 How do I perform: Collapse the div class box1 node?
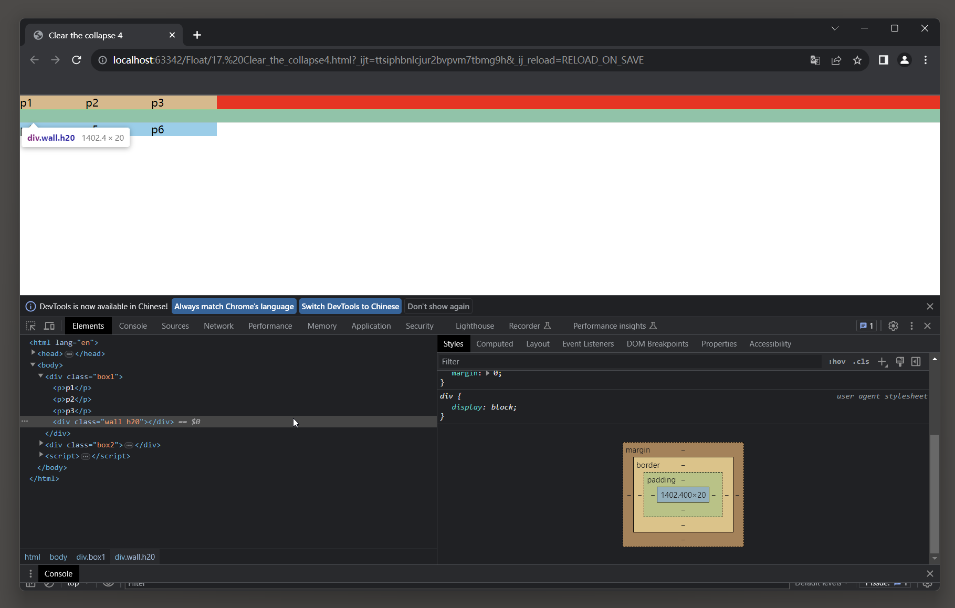pyautogui.click(x=41, y=376)
